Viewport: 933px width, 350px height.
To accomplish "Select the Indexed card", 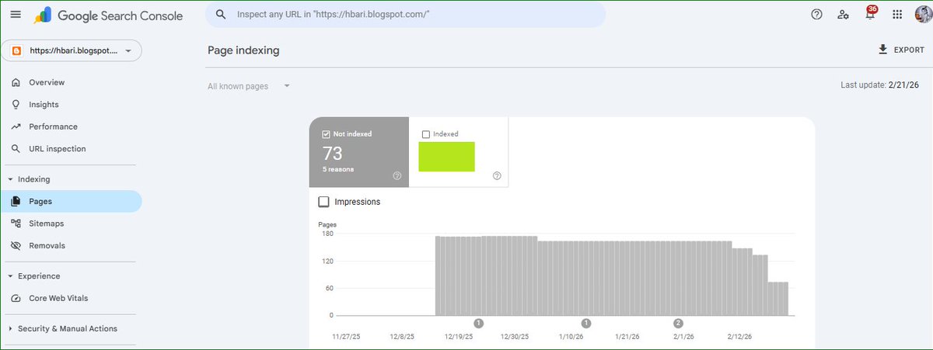I will [x=459, y=152].
